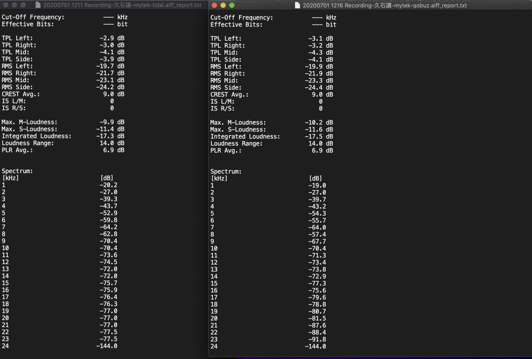
Task: Place cursor on the Integrated Loudness line in the tidal report
Action: (x=63, y=136)
